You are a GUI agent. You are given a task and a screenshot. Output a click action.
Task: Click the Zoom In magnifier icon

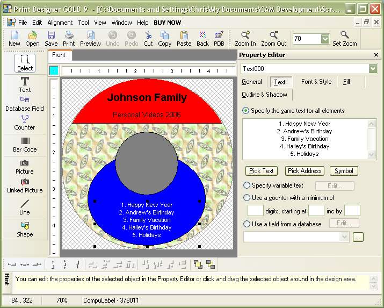(245, 39)
